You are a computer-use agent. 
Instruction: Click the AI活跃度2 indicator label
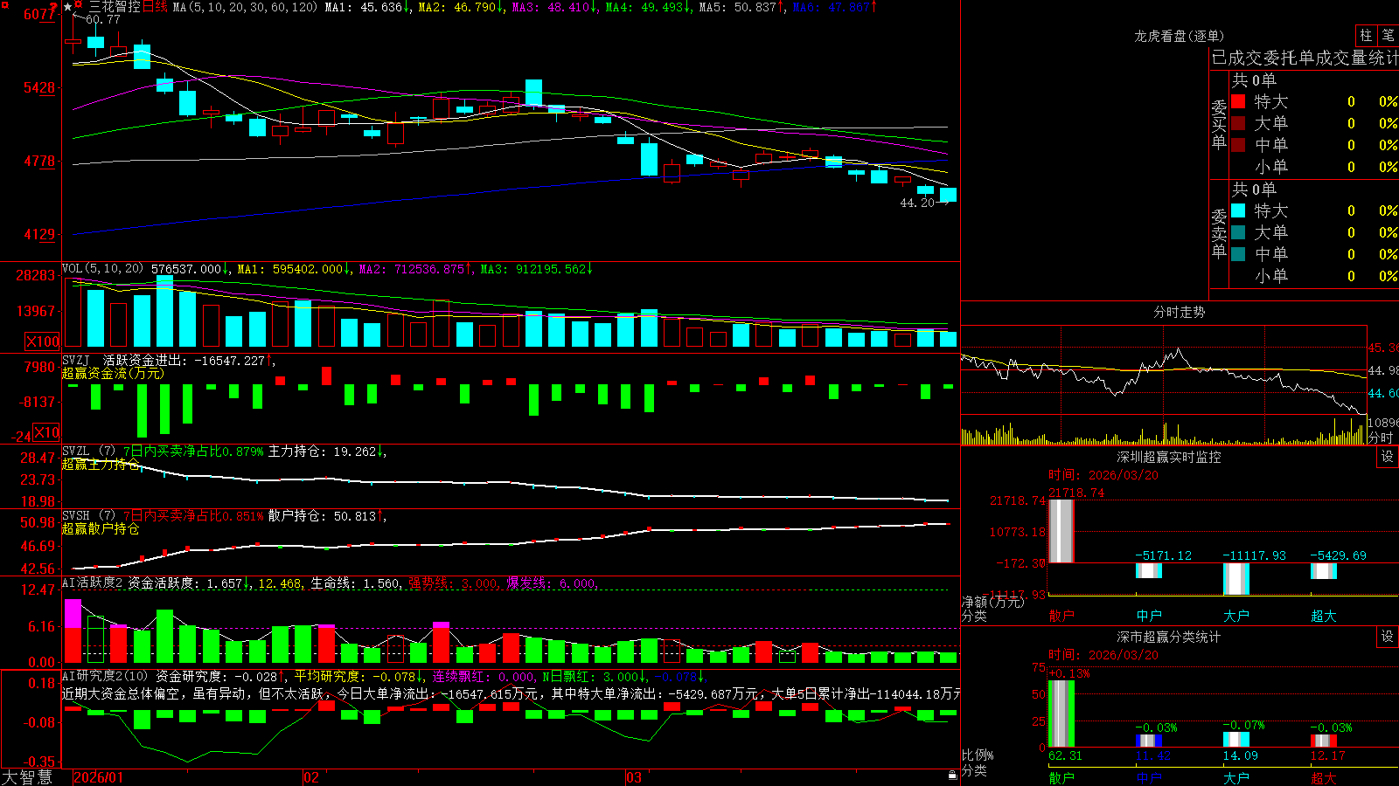[93, 583]
